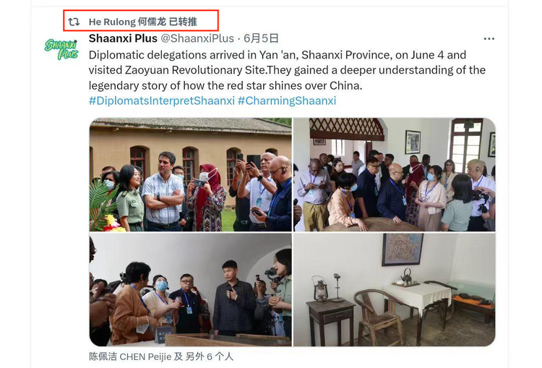
Task: View outdoor delegation photo with soldier guide
Action: pyautogui.click(x=191, y=175)
